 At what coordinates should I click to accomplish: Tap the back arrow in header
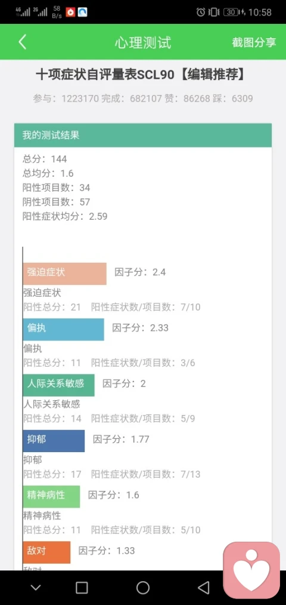[x=22, y=42]
